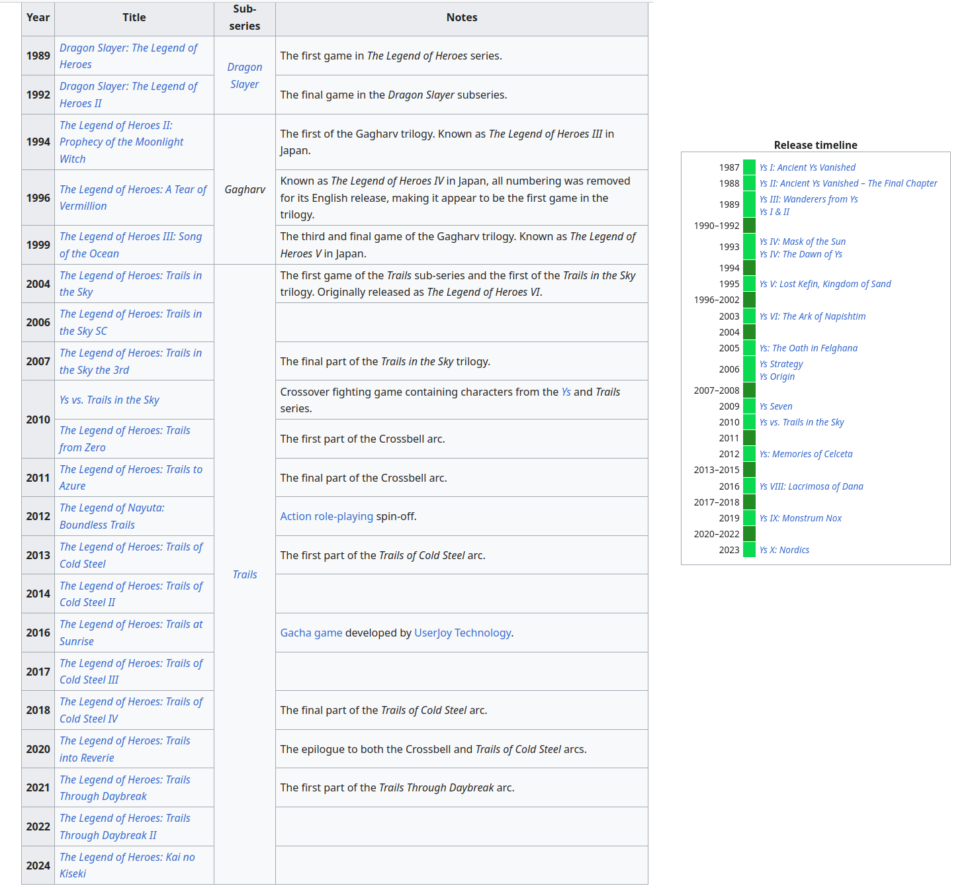Open Ys vs. Trails in the Sky timeline link
Viewport: 974px width, 890px height.
click(x=802, y=422)
